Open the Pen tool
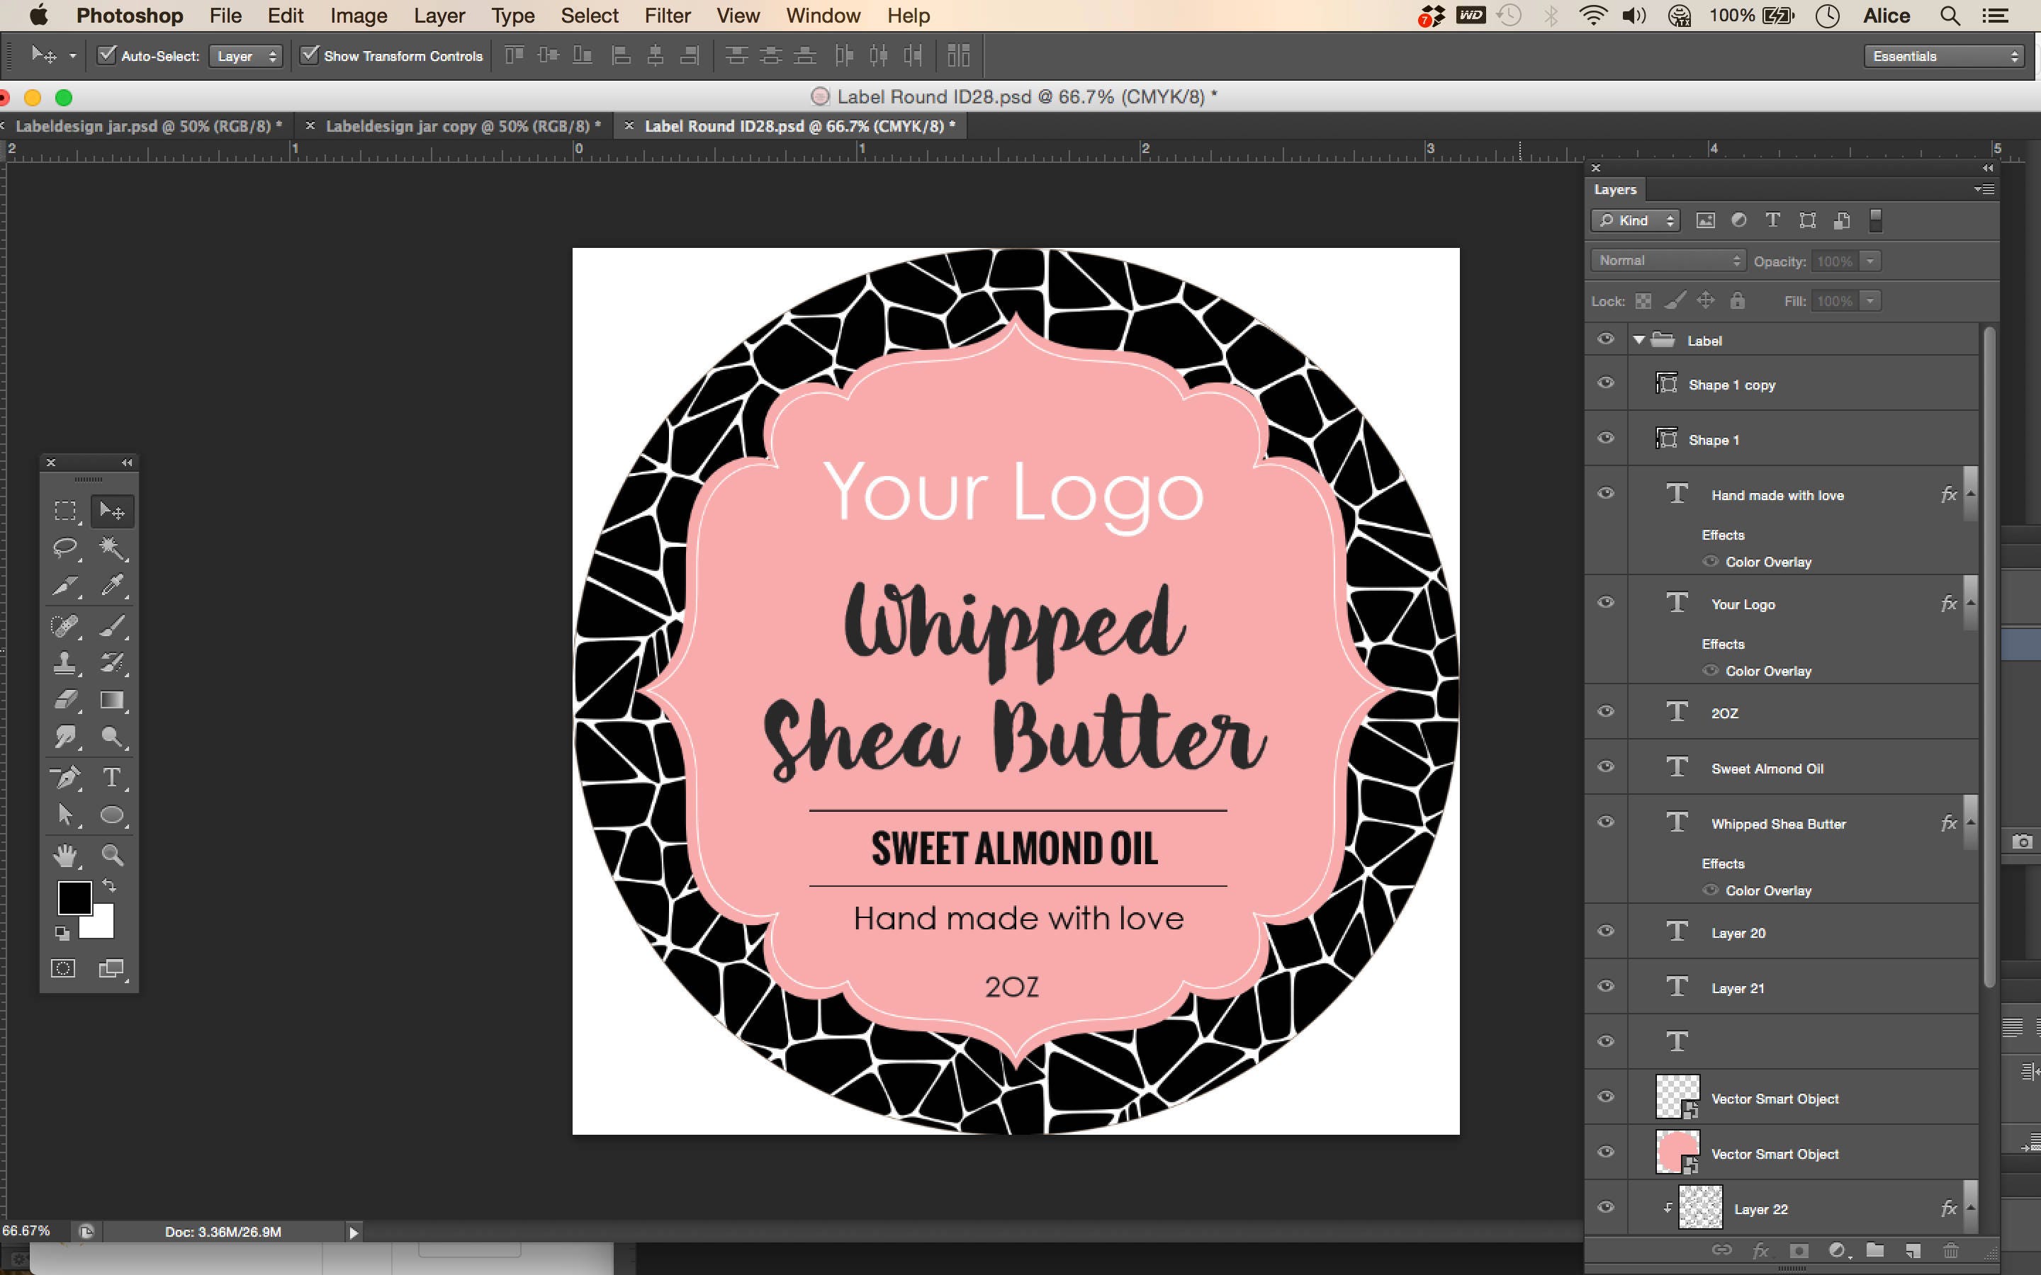The width and height of the screenshot is (2041, 1275). pyautogui.click(x=65, y=776)
